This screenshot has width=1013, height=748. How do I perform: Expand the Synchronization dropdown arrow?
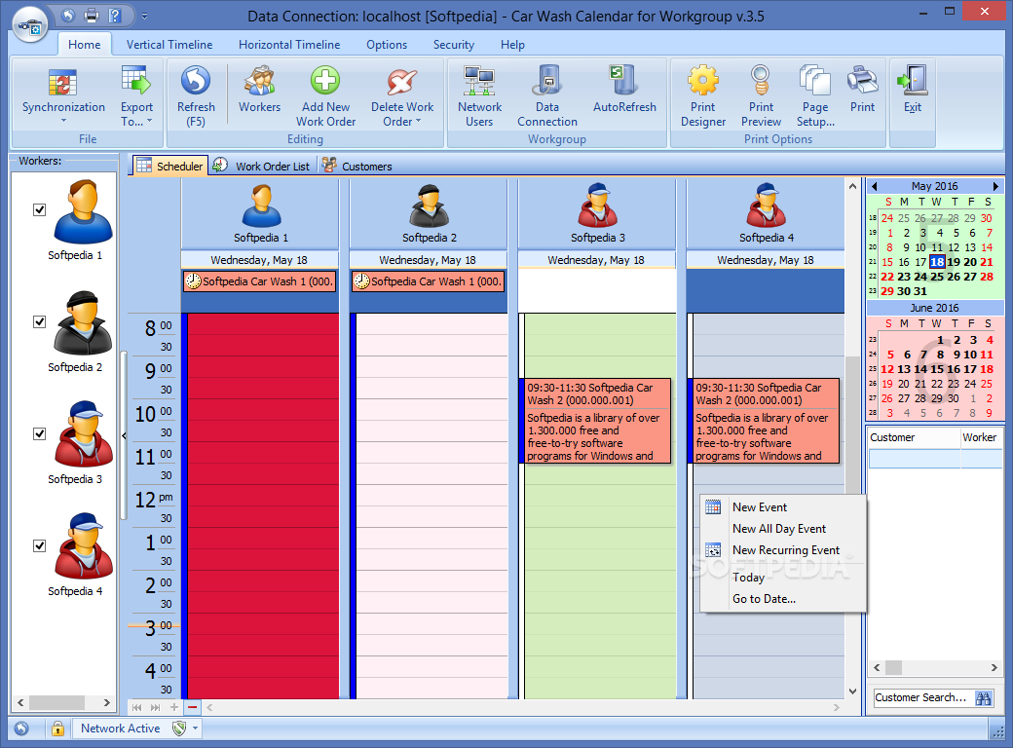(63, 121)
